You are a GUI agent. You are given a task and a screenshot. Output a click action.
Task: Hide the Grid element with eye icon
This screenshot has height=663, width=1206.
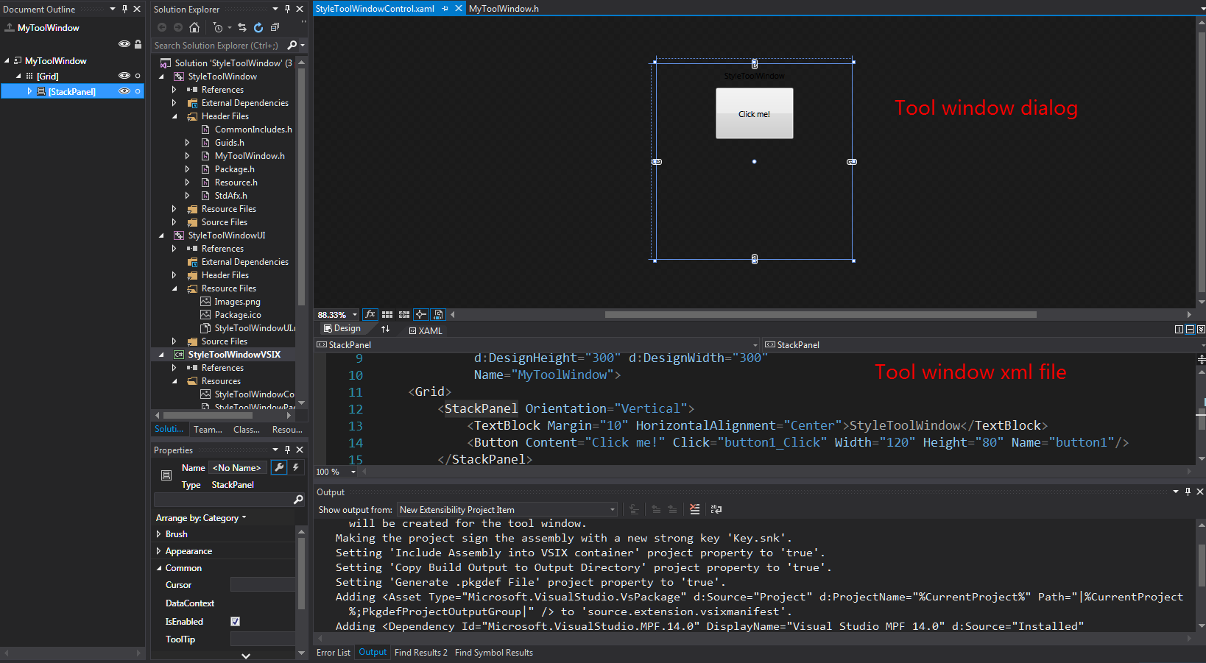tap(124, 76)
